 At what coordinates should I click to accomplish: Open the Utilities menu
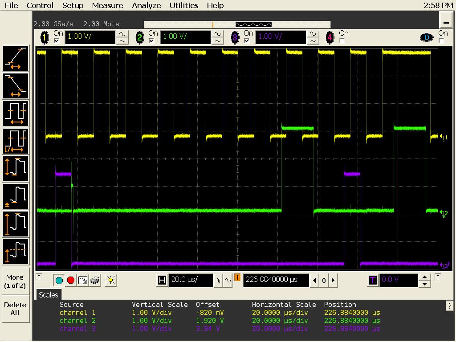point(184,5)
